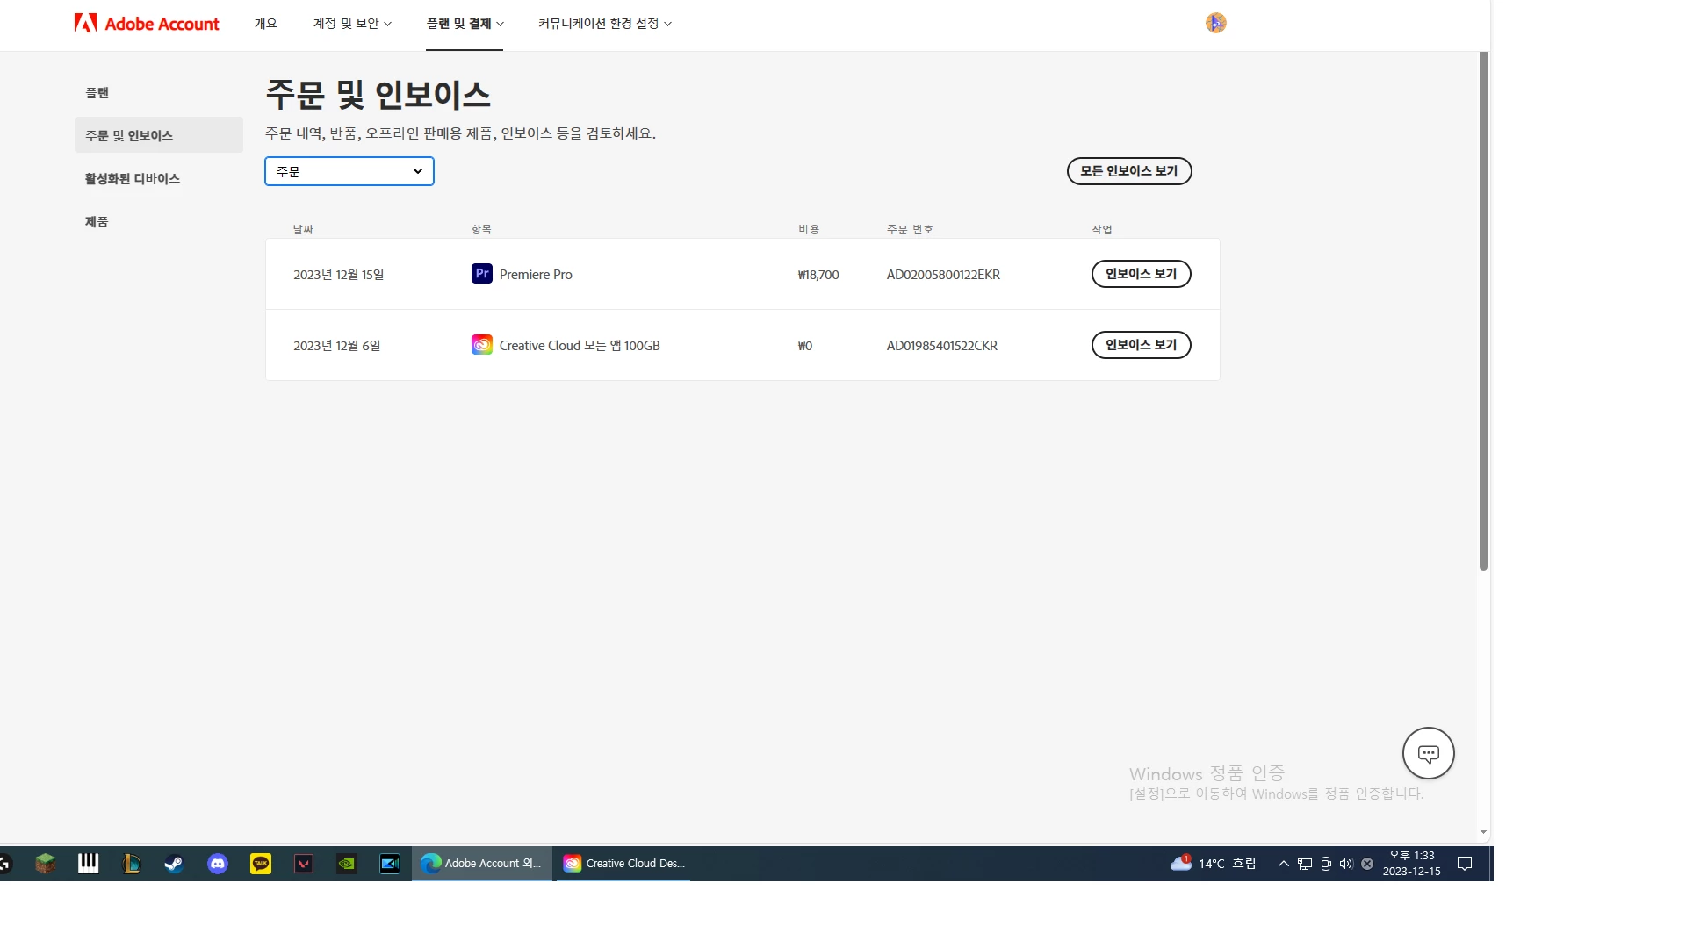Click the Adobe Account logo
Image resolution: width=1686 pixels, height=948 pixels.
pos(147,24)
